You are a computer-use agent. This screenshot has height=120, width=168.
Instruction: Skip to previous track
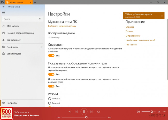(x=76, y=112)
